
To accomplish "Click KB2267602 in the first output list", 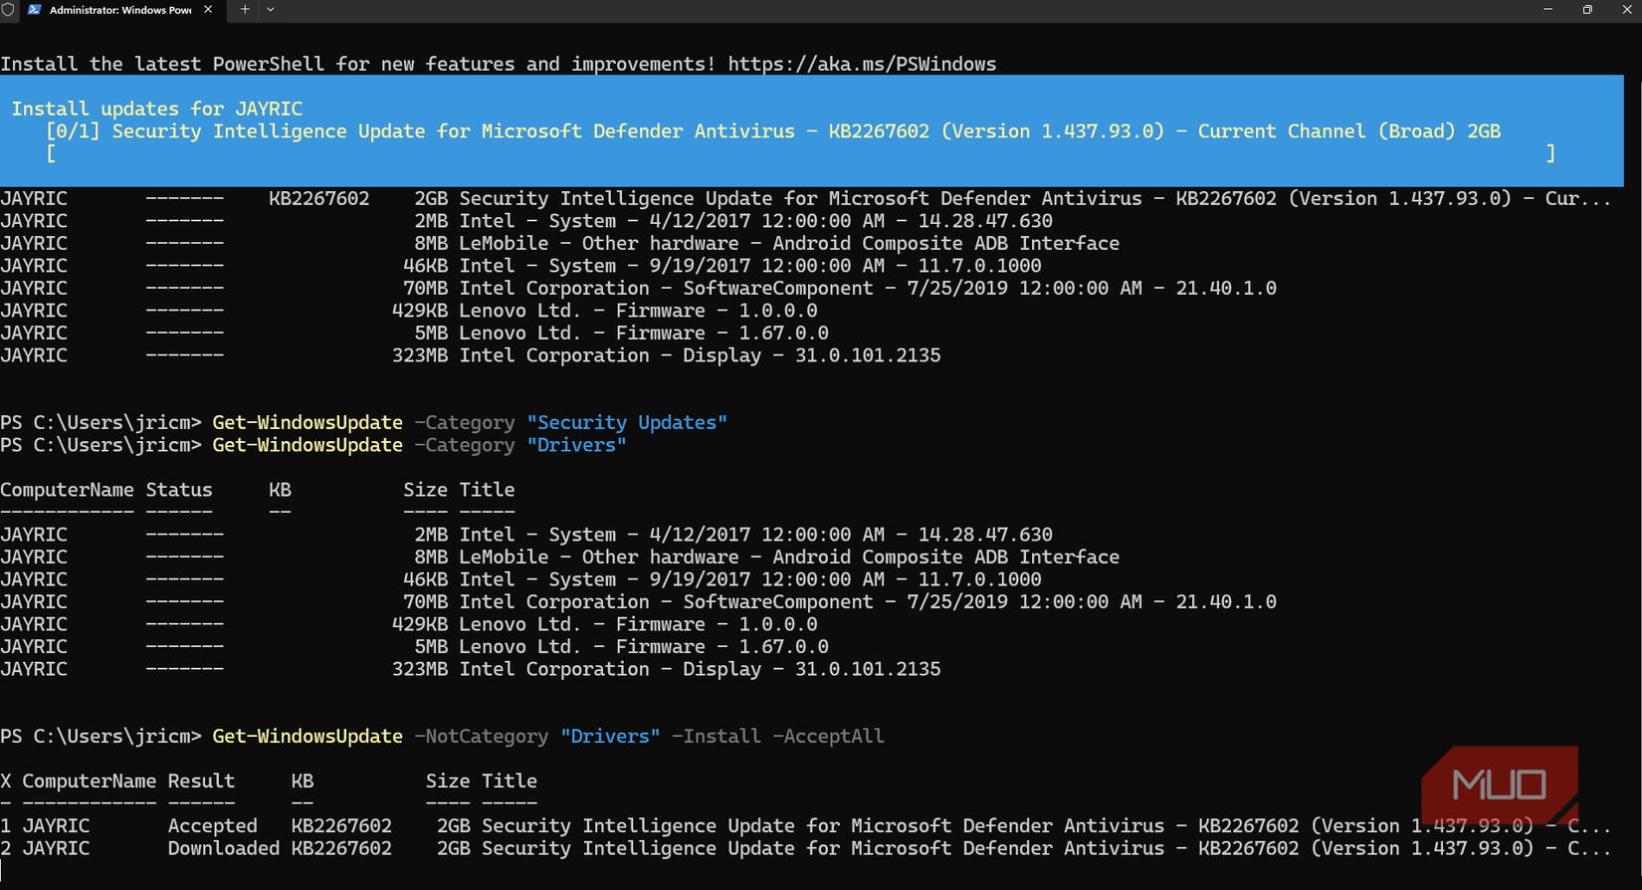I will click(318, 198).
